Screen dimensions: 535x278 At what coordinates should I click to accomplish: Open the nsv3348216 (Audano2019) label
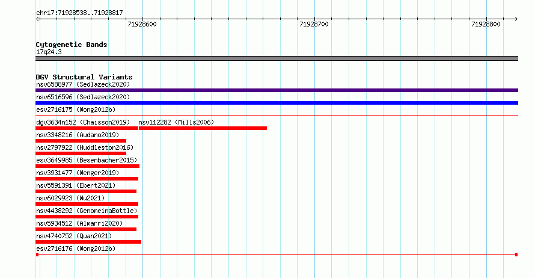point(78,135)
